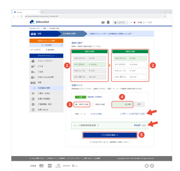Collapse the 法定通貨 wallet balance section
This screenshot has width=180, height=171.
coord(62,45)
